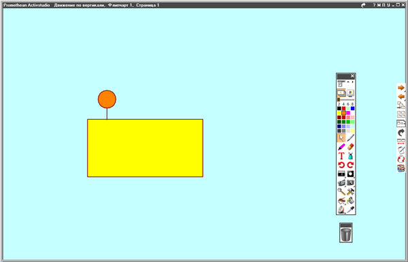Click the teal Clear tool bottle icon

(350, 156)
